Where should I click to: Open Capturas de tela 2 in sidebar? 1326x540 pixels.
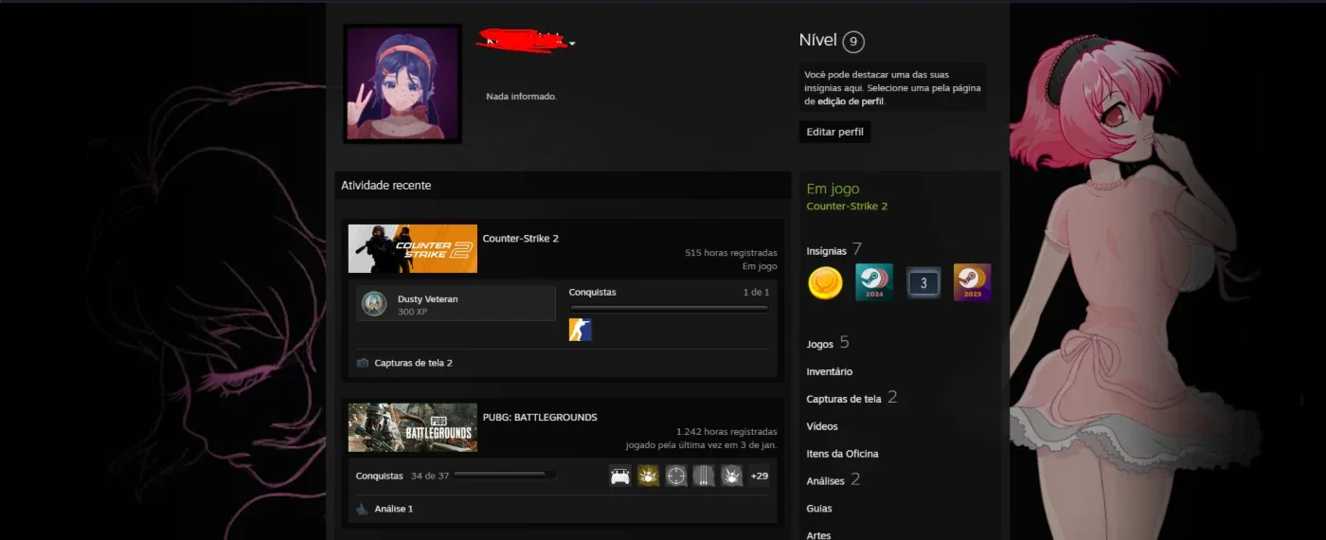pos(851,398)
